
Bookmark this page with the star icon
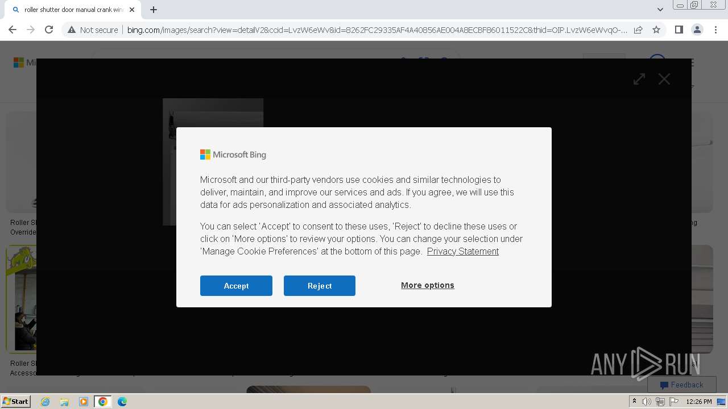click(656, 30)
